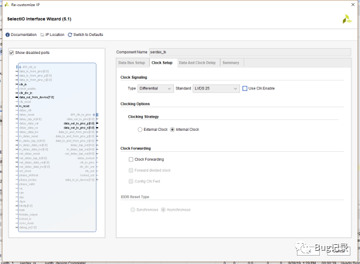
Task: Click the Vivado icon in the title bar
Action: [7, 5]
